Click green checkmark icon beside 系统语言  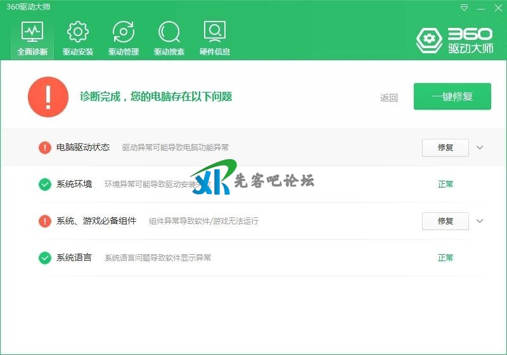(45, 258)
